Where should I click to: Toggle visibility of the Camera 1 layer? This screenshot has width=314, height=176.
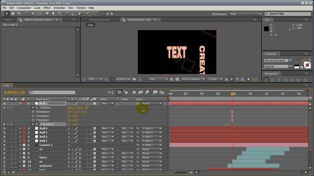[4, 145]
